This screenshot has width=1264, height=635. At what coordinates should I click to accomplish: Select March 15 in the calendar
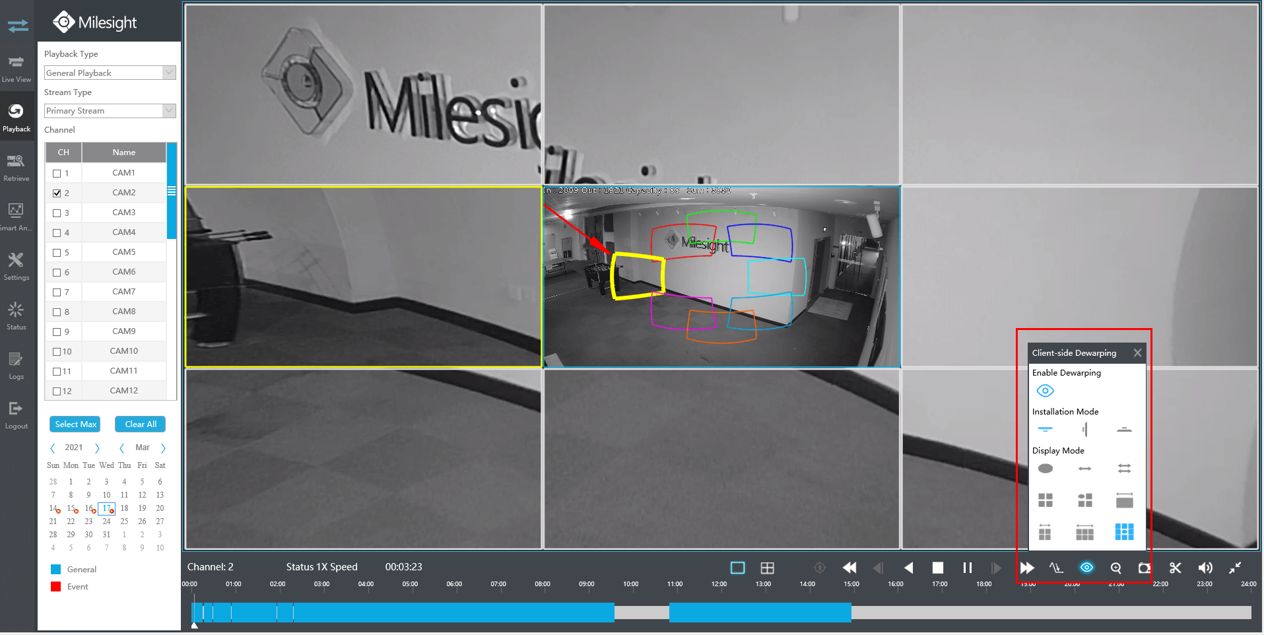coord(71,508)
